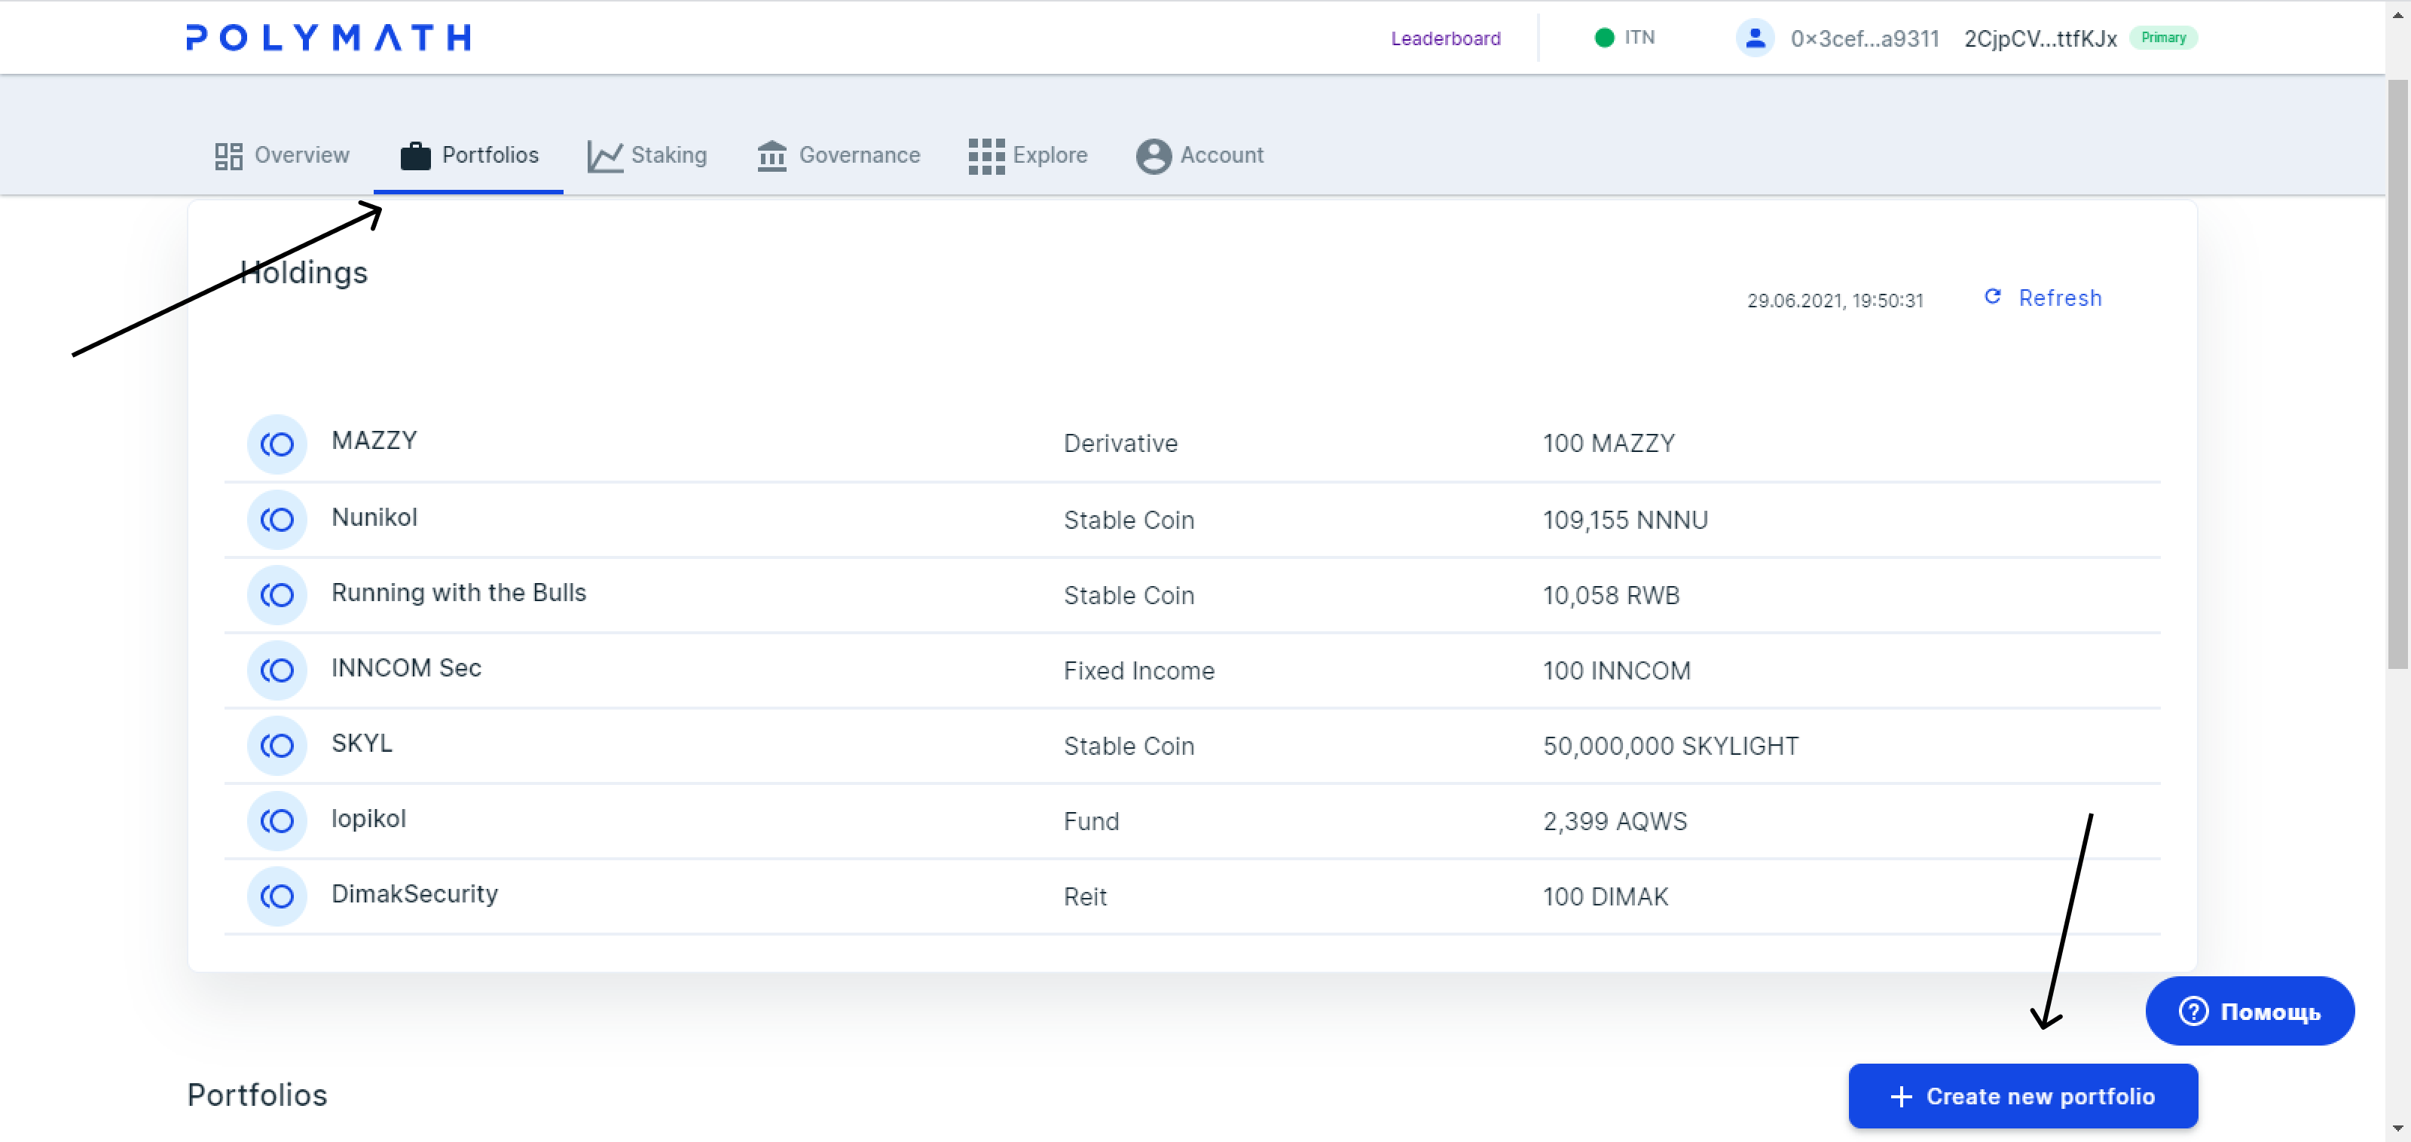Image resolution: width=2411 pixels, height=1142 pixels.
Task: Open the Overview tab
Action: click(x=282, y=155)
